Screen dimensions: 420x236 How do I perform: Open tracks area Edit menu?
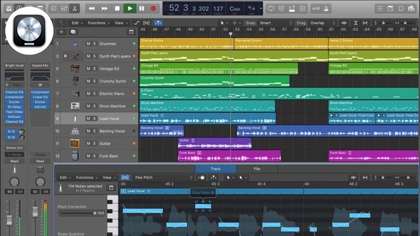pyautogui.click(x=77, y=23)
